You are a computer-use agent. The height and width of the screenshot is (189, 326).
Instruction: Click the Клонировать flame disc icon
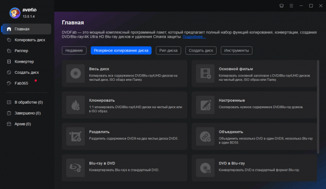click(x=75, y=104)
